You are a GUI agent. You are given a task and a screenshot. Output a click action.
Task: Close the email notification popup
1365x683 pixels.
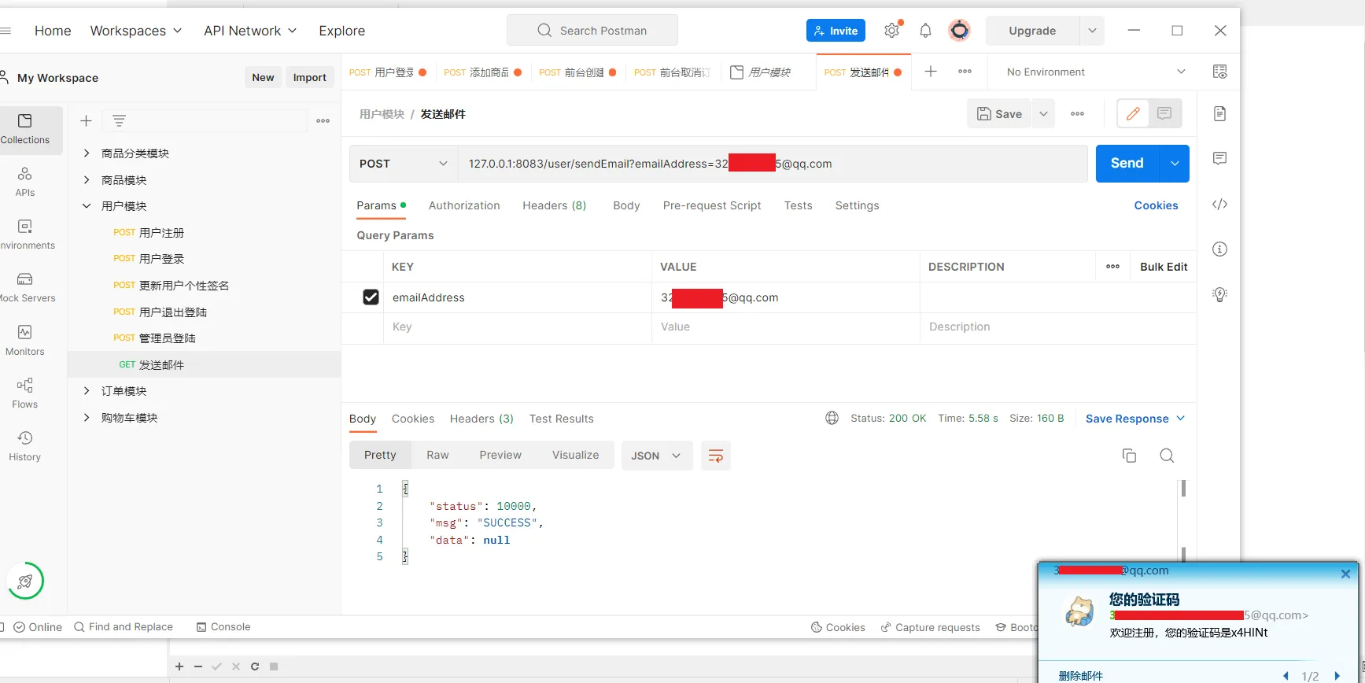coord(1345,574)
